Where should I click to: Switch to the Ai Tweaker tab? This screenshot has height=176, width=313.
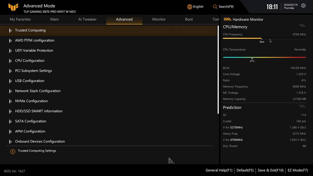click(x=87, y=19)
